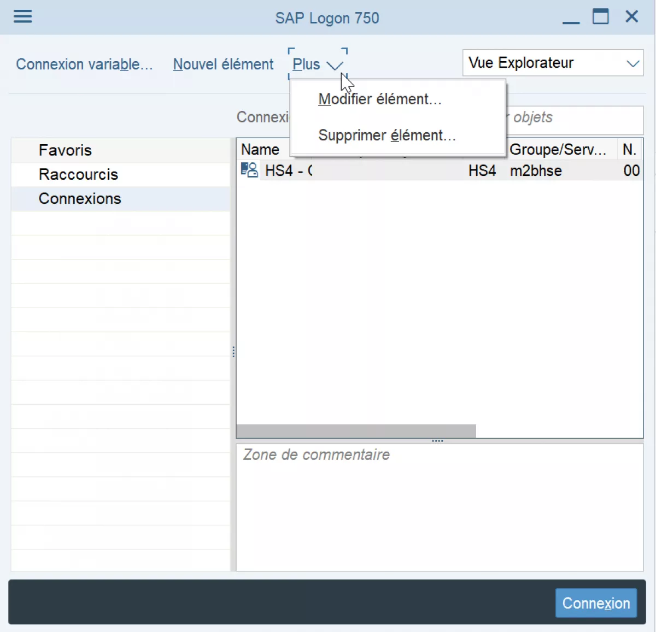
Task: Click into the Zone de commentaire field
Action: coord(440,507)
